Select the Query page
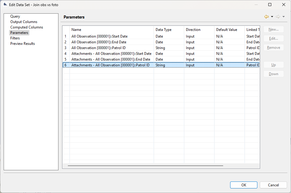 coord(15,16)
